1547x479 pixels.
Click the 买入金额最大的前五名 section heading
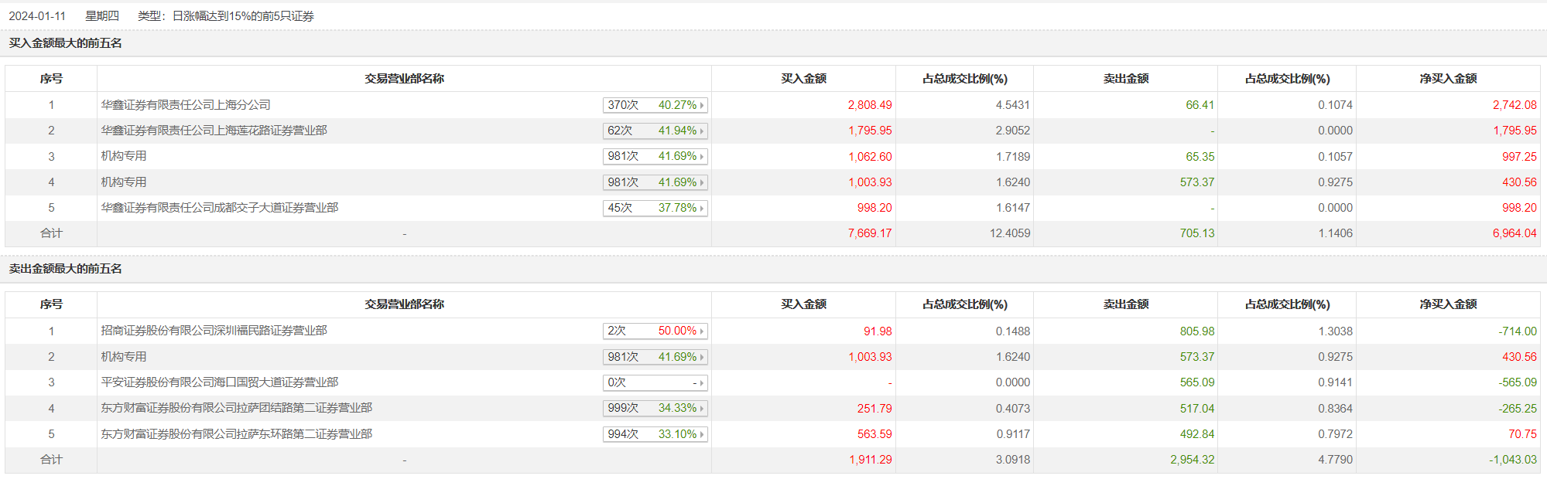pyautogui.click(x=66, y=43)
